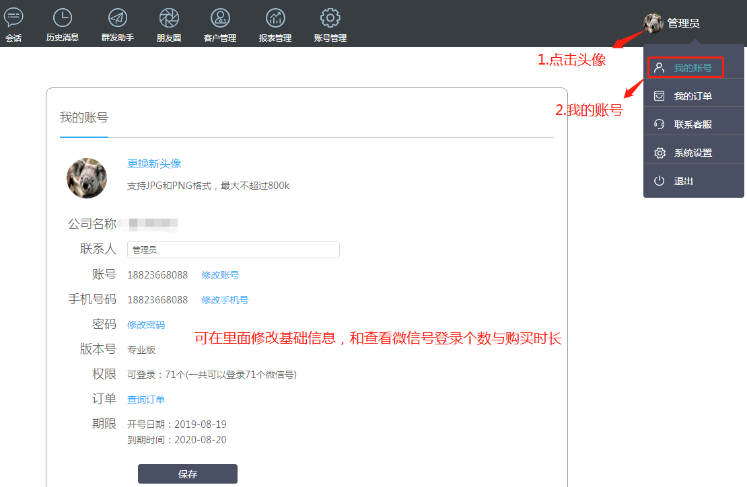Click the account number 18823668088 beside 账号
The height and width of the screenshot is (487, 747).
point(157,275)
